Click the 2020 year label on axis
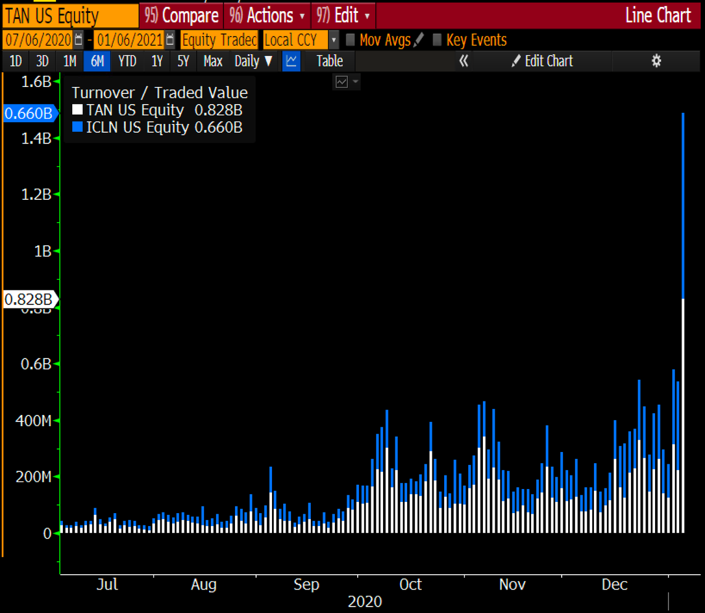This screenshot has width=705, height=613. (365, 602)
